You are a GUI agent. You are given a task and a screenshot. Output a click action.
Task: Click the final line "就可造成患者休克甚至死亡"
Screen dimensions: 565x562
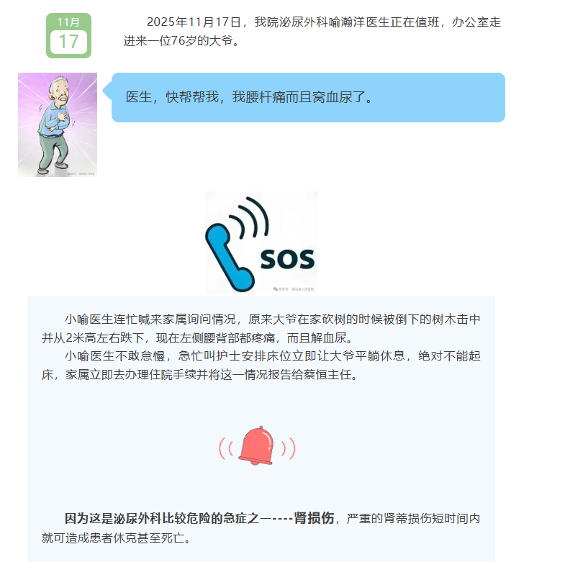pyautogui.click(x=116, y=538)
